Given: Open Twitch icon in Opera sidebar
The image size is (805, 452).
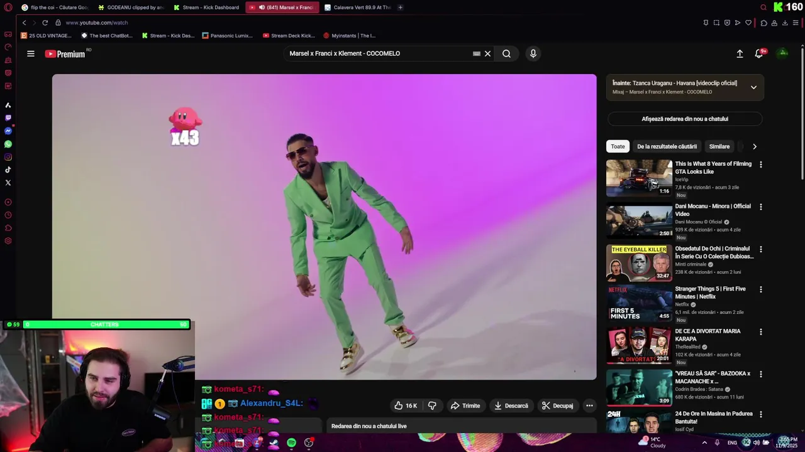Looking at the screenshot, I should [8, 118].
